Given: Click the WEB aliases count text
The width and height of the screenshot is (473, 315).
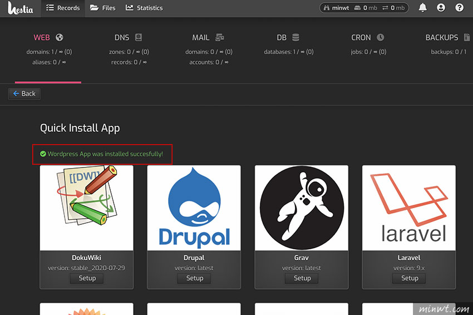Looking at the screenshot, I should [49, 62].
